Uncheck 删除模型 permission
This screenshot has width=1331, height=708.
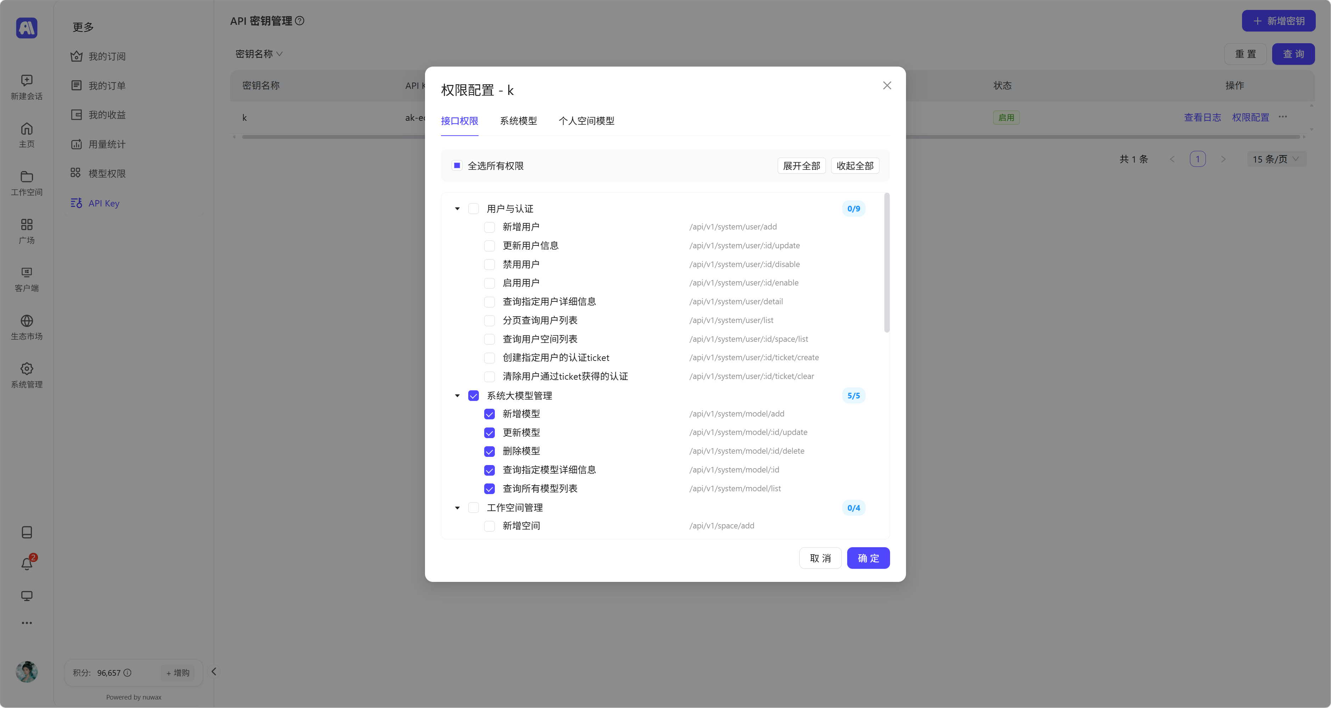coord(489,451)
